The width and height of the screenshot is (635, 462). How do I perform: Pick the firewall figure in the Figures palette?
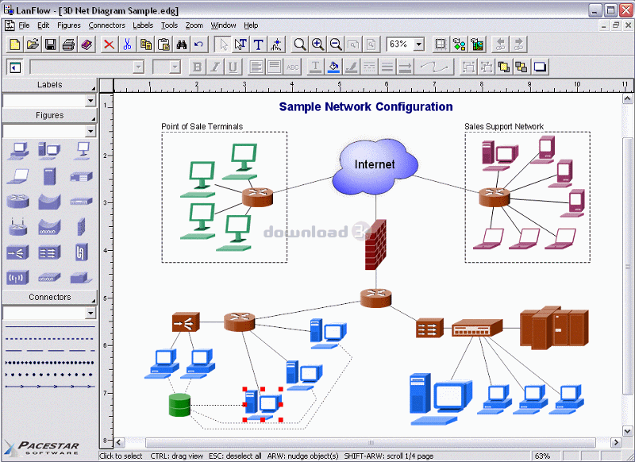[x=82, y=226]
